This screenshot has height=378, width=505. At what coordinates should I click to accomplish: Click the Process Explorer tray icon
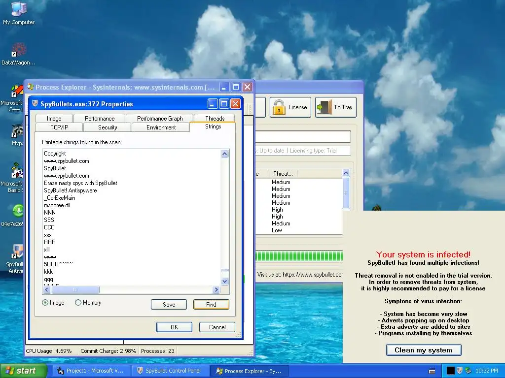469,371
